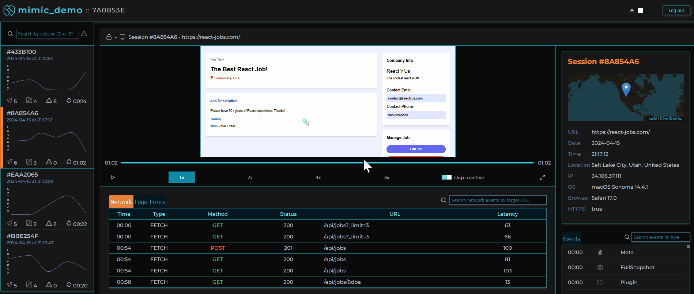Screen dimensions: 694x294
Task: Click the mimic_demo logo icon
Action: coord(9,10)
